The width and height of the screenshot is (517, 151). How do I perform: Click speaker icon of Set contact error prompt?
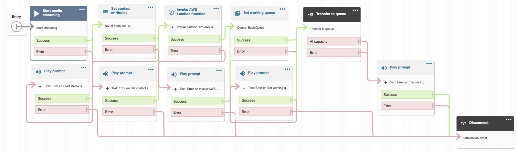click(106, 74)
